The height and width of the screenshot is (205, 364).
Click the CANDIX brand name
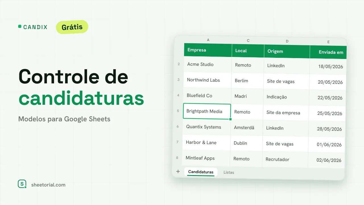pyautogui.click(x=35, y=27)
